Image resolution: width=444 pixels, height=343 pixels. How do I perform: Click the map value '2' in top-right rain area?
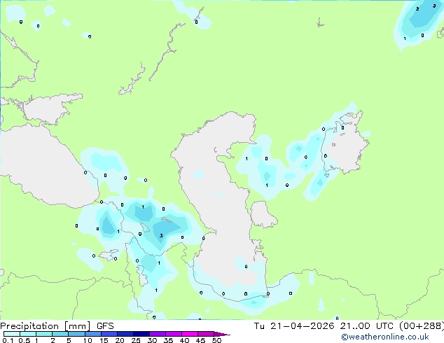[417, 9]
